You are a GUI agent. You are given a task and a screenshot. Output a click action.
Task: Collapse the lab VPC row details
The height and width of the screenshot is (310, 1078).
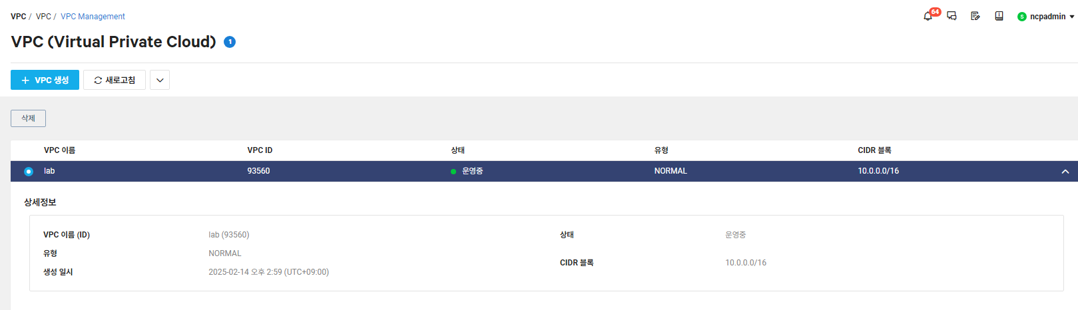click(x=1065, y=172)
